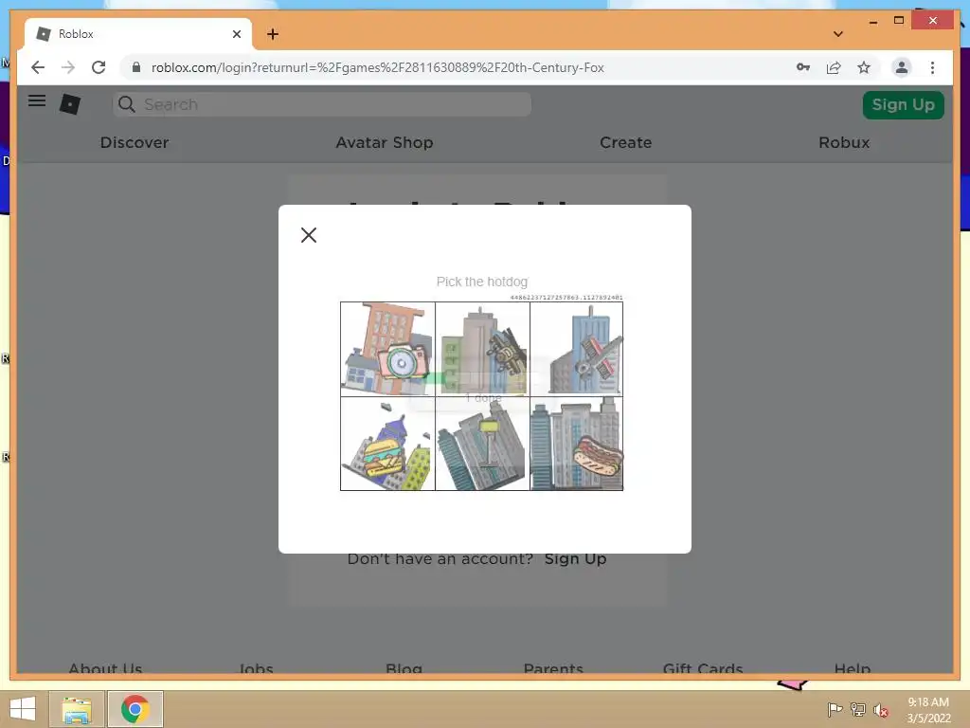The height and width of the screenshot is (728, 970).
Task: Open the Roblox hamburger menu
Action: [x=37, y=100]
